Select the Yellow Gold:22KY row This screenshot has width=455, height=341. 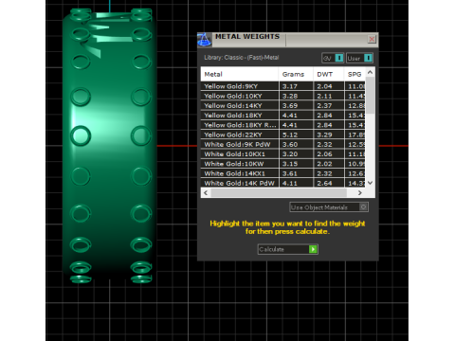coord(283,135)
